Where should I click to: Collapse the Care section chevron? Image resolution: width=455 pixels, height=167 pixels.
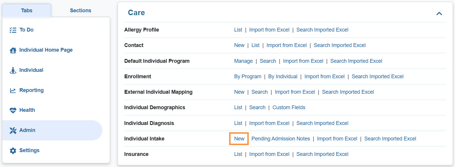[x=439, y=13]
